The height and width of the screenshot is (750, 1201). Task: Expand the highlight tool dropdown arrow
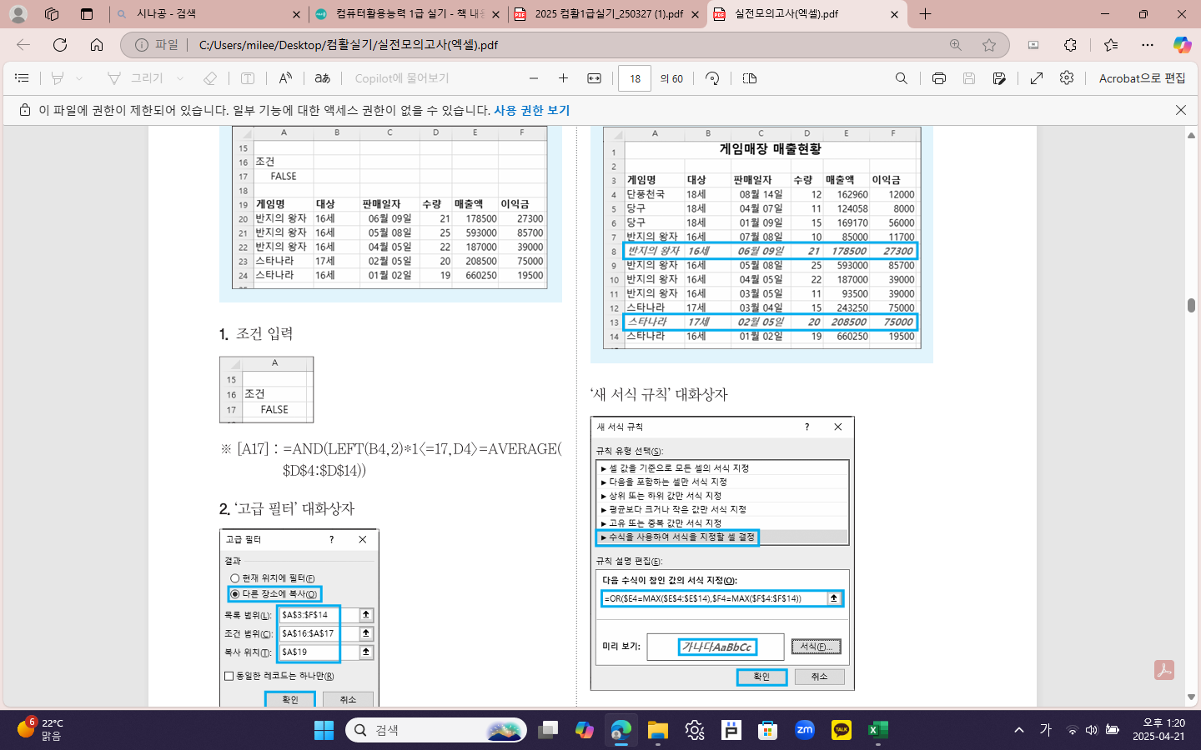tap(79, 78)
